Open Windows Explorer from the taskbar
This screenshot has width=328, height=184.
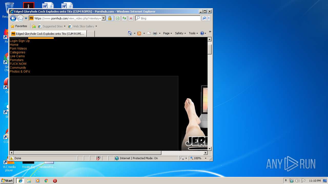point(29,181)
